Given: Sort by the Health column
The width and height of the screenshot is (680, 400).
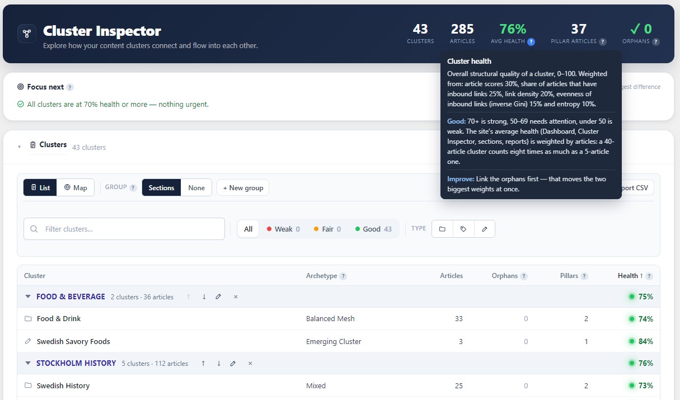Looking at the screenshot, I should tap(630, 276).
